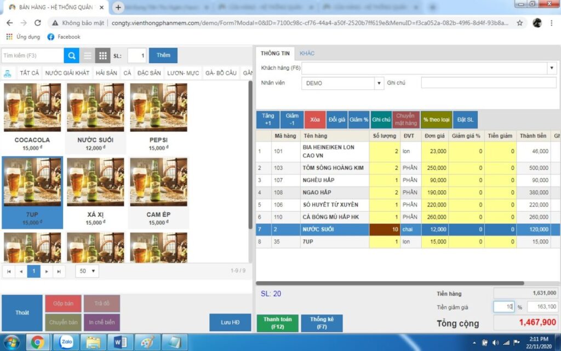561x351 pixels.
Task: Select the TÔM SÔNG HOÀNG KIM order row
Action: (408, 168)
